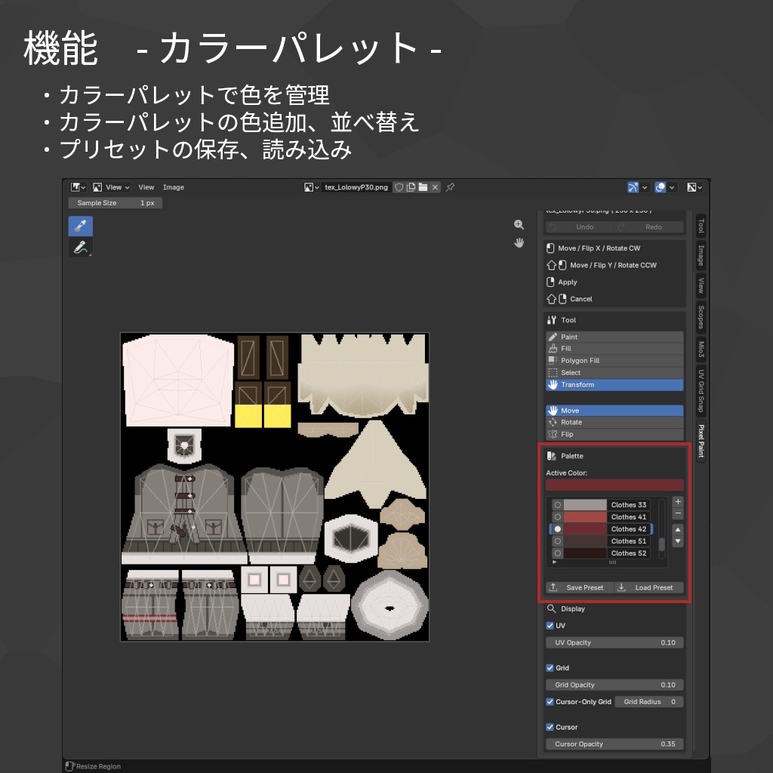Uncheck the Cursor display checkbox
Screen dimensions: 773x773
(550, 727)
